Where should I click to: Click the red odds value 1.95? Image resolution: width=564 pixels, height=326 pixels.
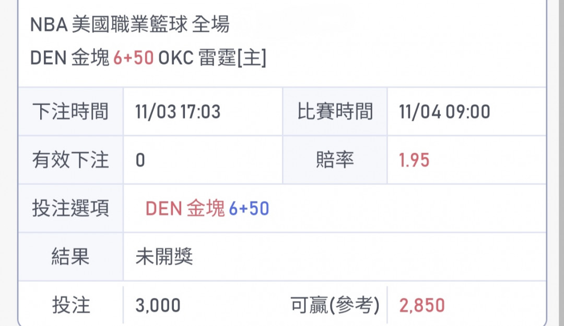click(414, 160)
